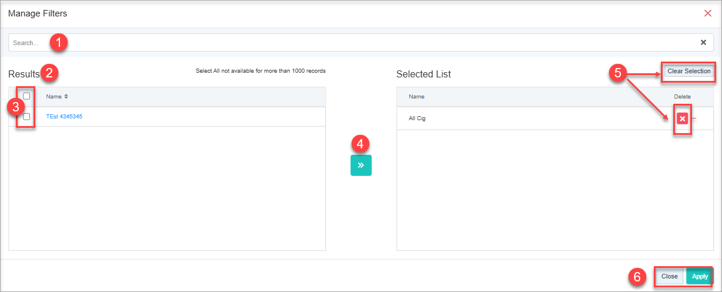
Task: Click Name header in Selected List
Action: (x=416, y=96)
